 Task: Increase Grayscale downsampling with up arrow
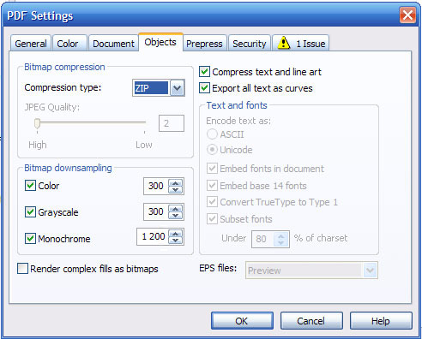pos(176,209)
